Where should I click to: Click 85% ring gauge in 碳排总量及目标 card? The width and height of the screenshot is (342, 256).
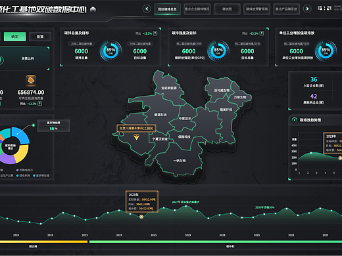[111, 51]
